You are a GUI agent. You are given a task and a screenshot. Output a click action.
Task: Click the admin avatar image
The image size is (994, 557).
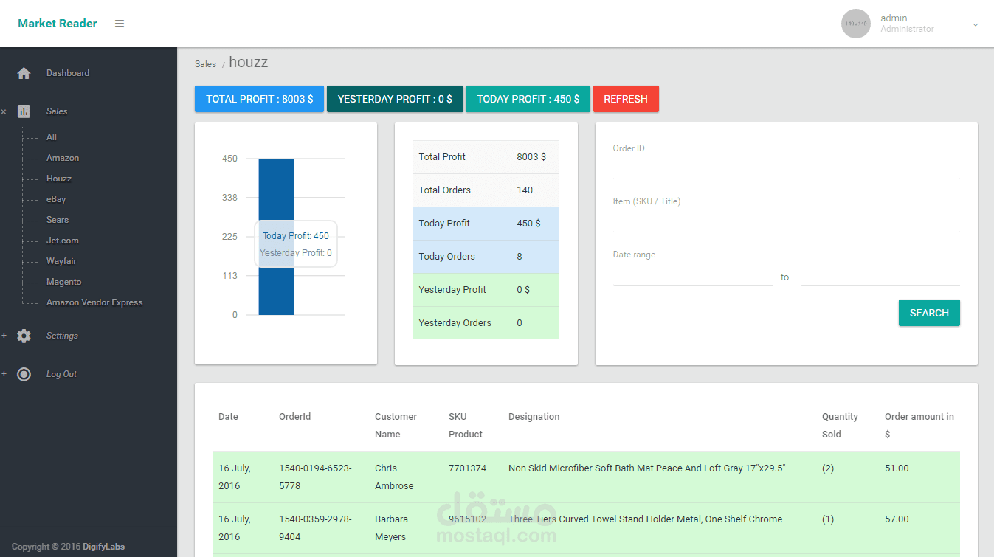pyautogui.click(x=855, y=24)
